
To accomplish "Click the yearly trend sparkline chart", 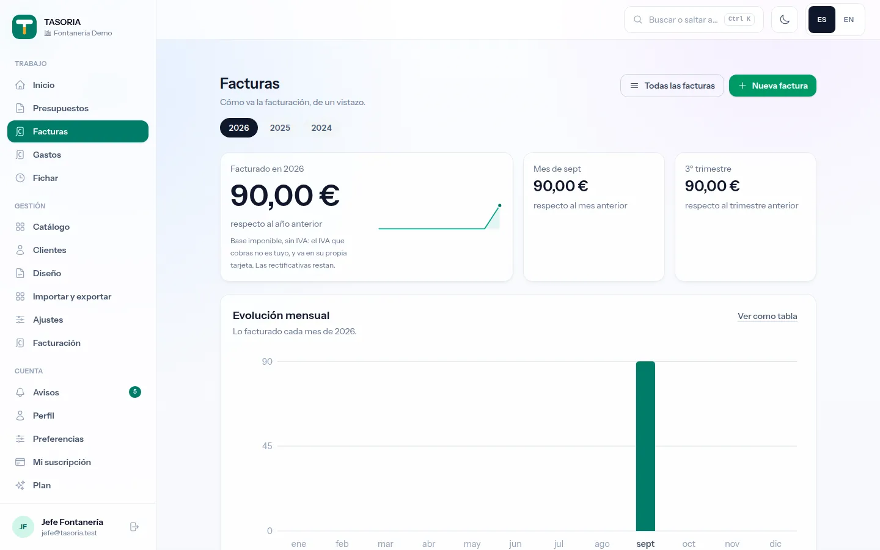I will (439, 217).
